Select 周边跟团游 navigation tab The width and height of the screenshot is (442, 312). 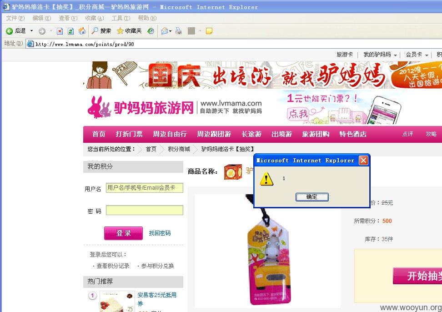[214, 134]
